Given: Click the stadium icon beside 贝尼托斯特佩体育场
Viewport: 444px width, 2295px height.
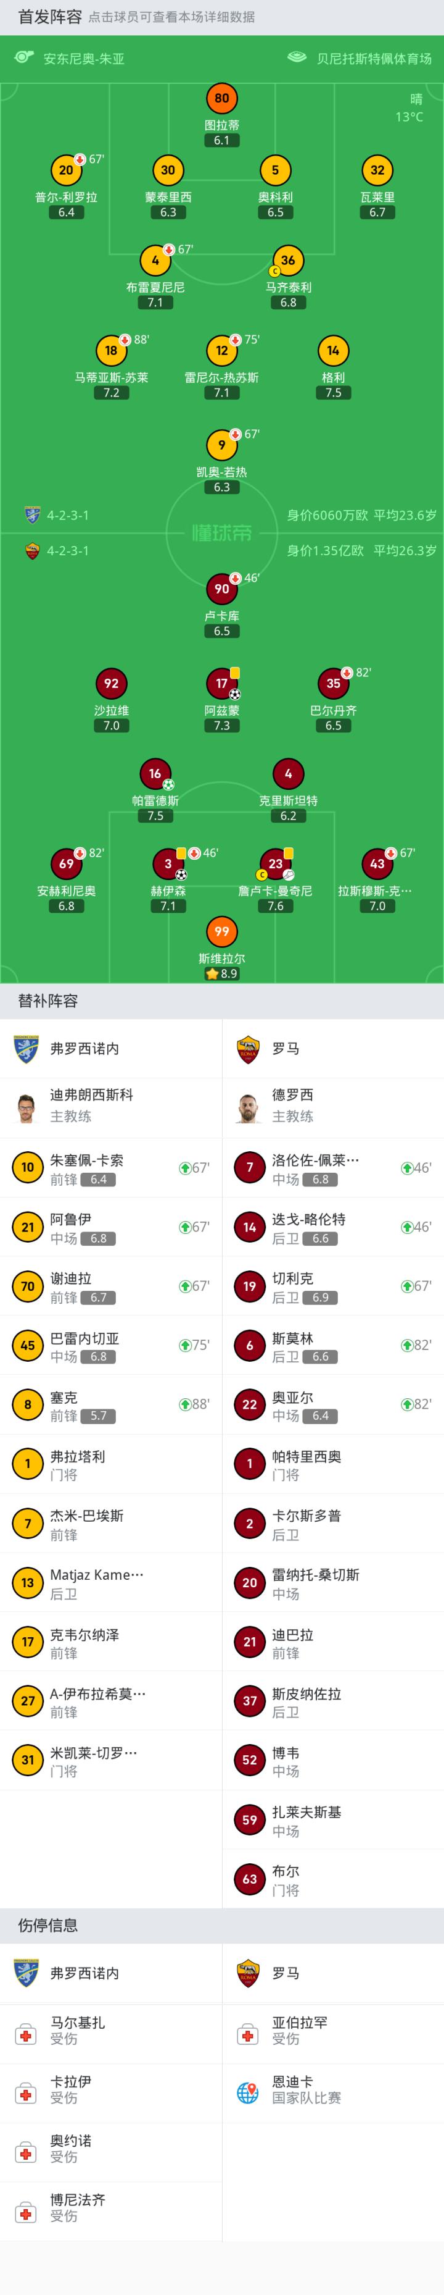Looking at the screenshot, I should pyautogui.click(x=296, y=58).
